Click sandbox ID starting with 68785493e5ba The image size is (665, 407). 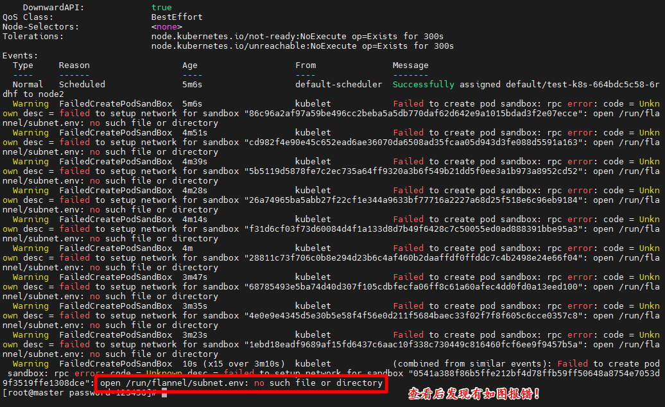(413, 286)
